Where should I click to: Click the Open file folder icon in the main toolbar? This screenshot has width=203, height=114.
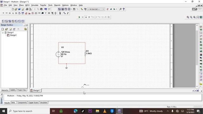tap(16, 9)
